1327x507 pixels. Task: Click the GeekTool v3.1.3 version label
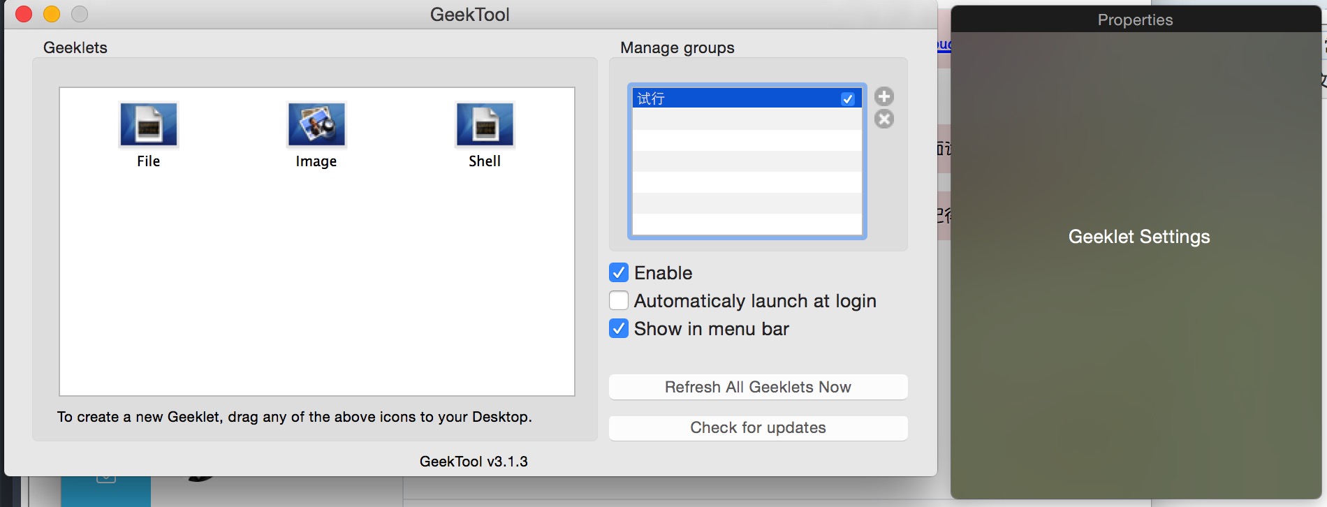(x=474, y=462)
